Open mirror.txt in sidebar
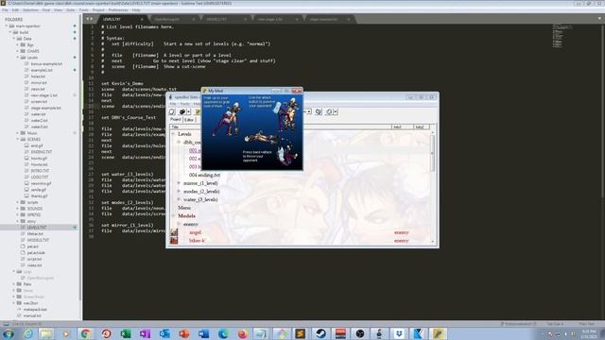Image resolution: width=605 pixels, height=340 pixels. coord(39,82)
